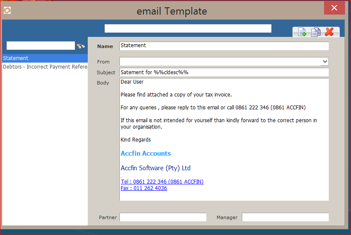Click the new template icon with green plus
This screenshot has width=351, height=235.
[302, 32]
